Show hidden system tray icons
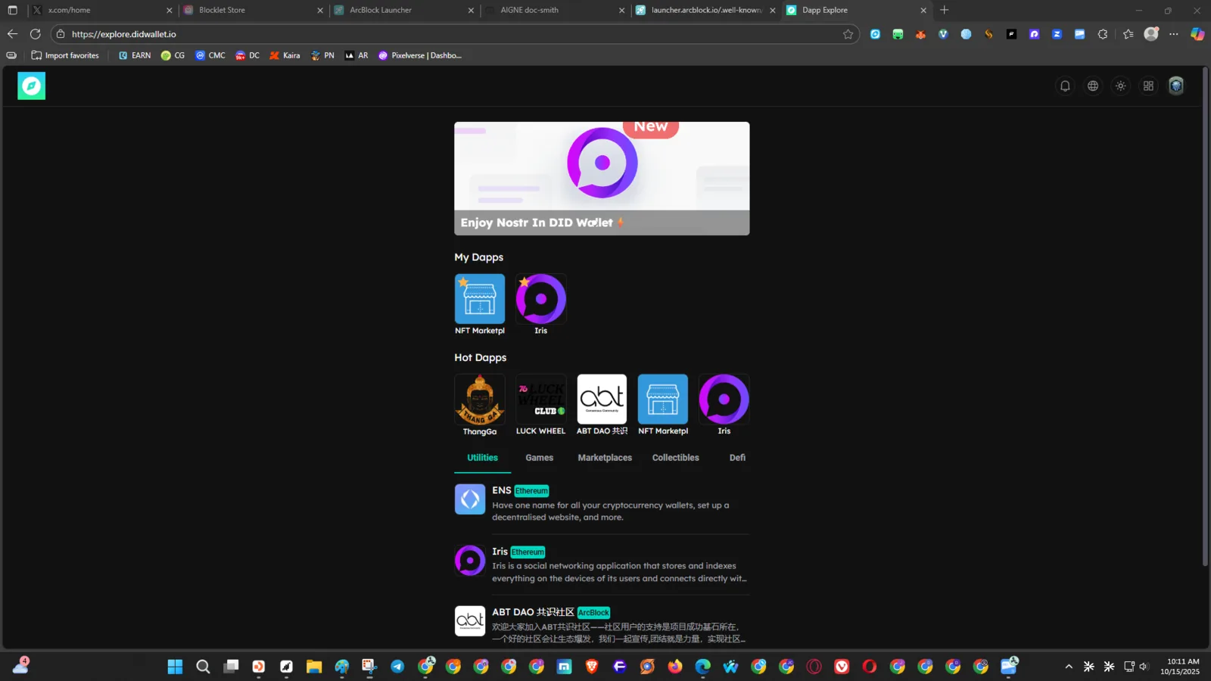 pos(1069,667)
